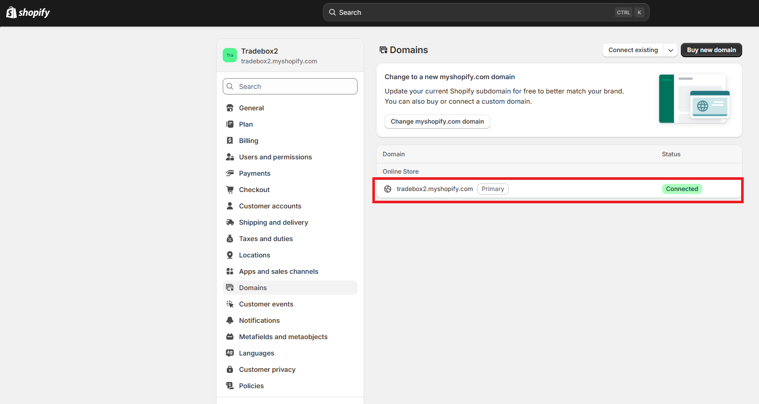Screen dimensions: 759x404
Task: Go to Payments settings page
Action: click(254, 174)
